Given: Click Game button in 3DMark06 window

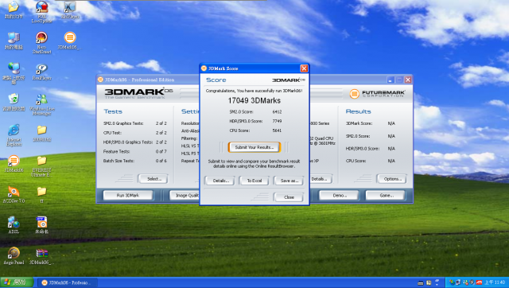Looking at the screenshot, I should (x=386, y=196).
